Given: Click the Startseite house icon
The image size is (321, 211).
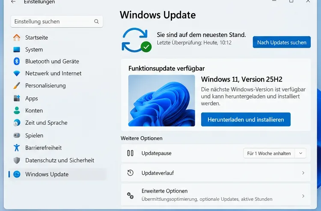Looking at the screenshot, I should [x=17, y=38].
